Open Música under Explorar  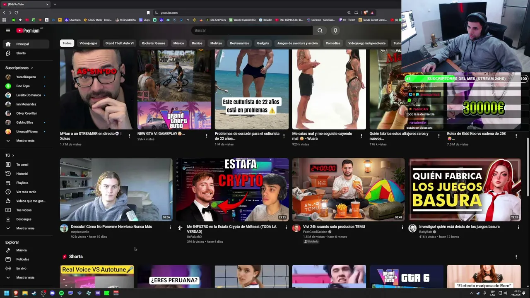pos(26,250)
